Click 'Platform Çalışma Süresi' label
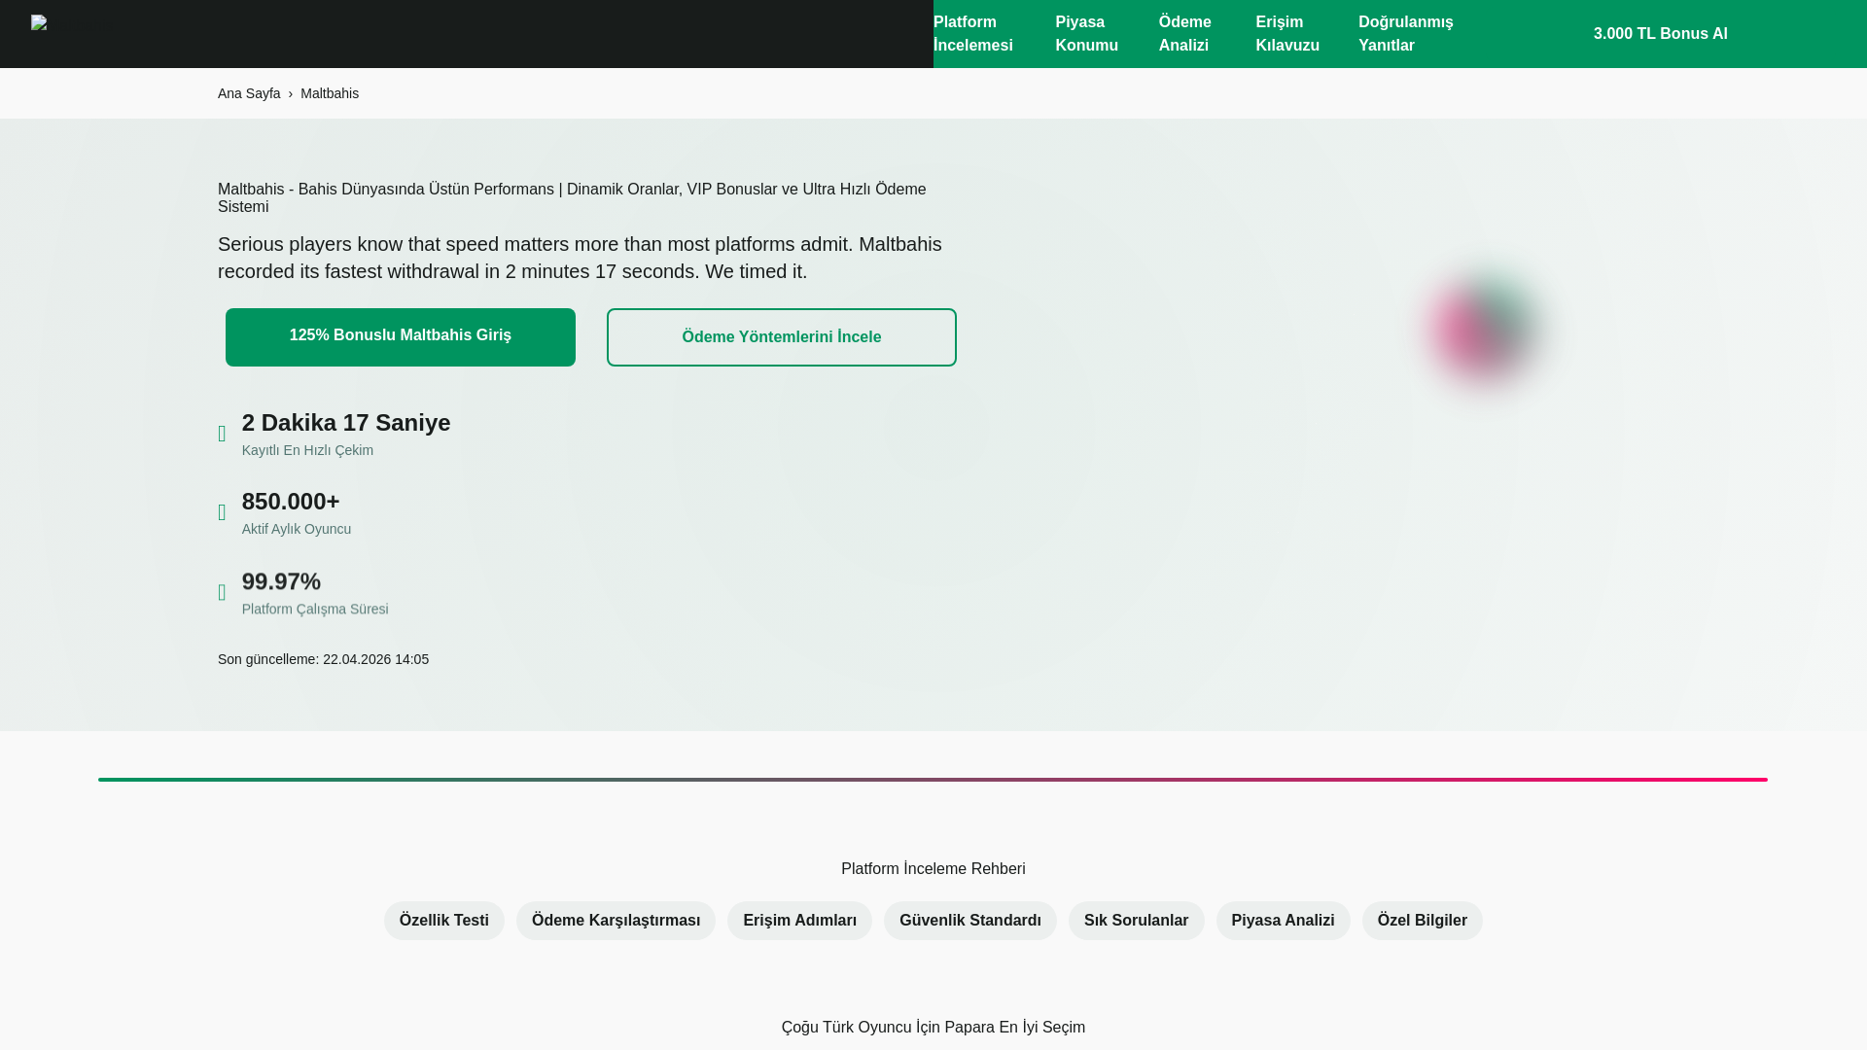This screenshot has width=1867, height=1050. (315, 609)
